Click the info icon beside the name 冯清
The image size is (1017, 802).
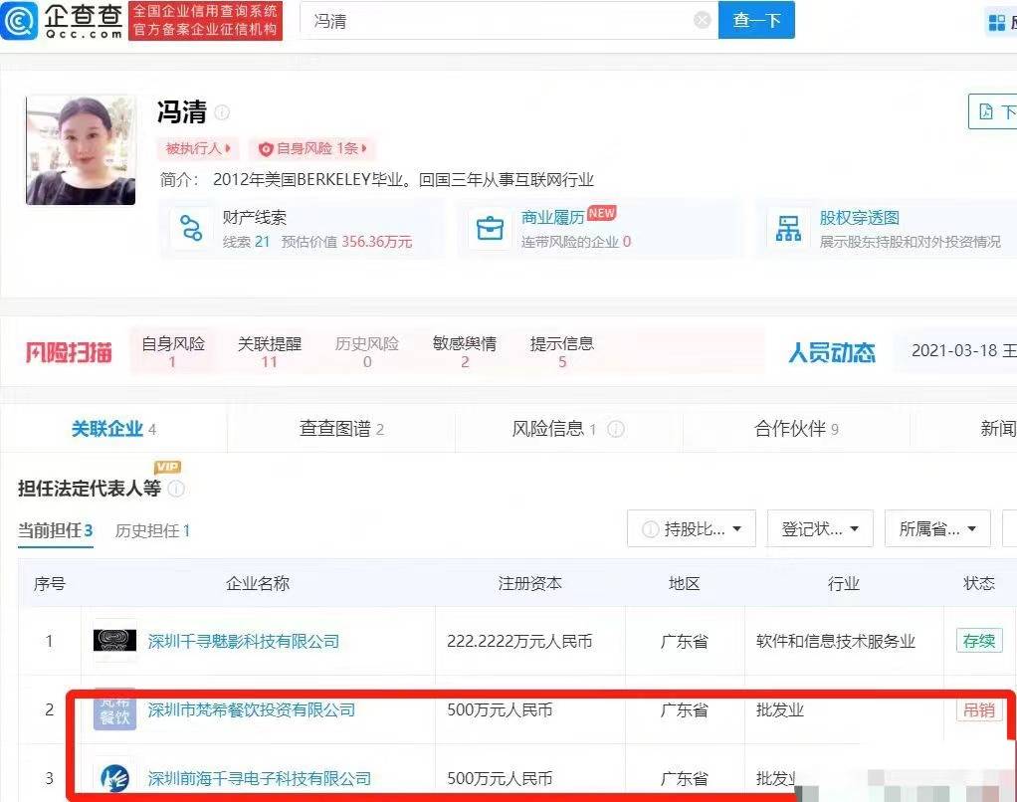(222, 112)
